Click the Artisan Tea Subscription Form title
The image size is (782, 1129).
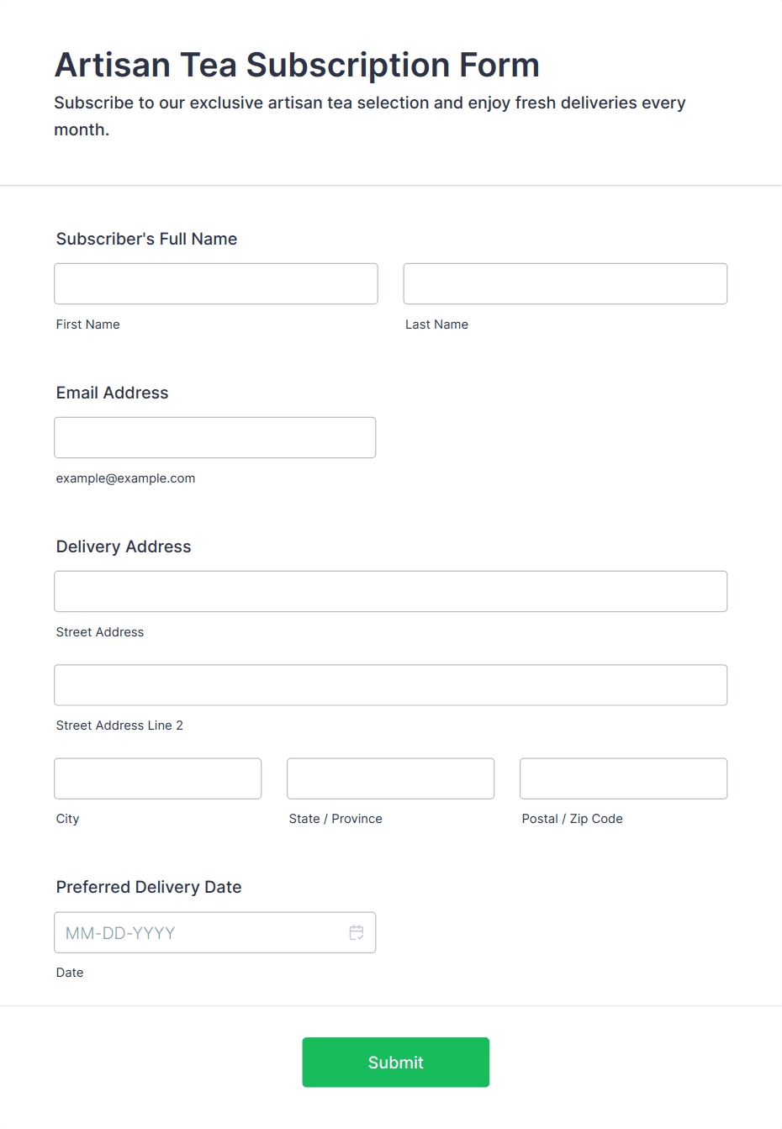click(297, 65)
